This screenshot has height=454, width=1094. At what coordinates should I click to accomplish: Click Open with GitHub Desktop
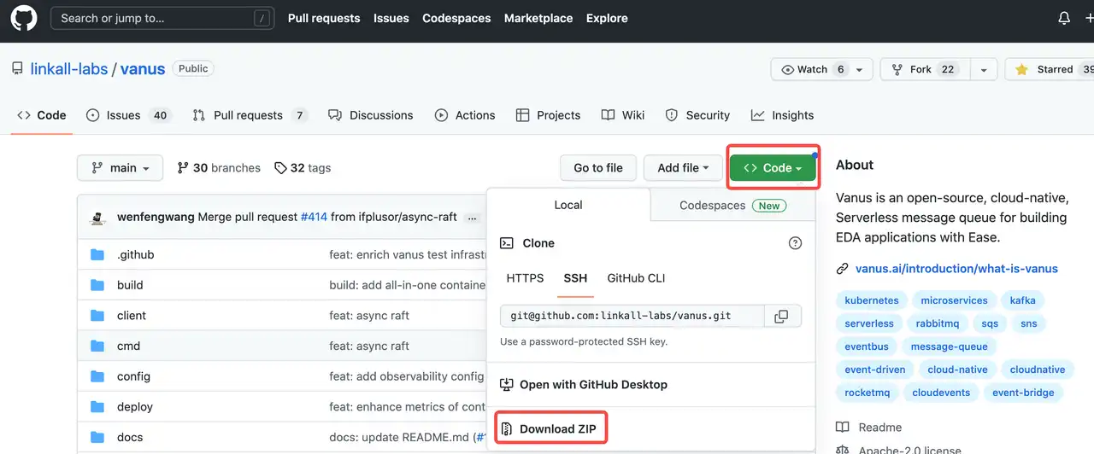(x=593, y=385)
